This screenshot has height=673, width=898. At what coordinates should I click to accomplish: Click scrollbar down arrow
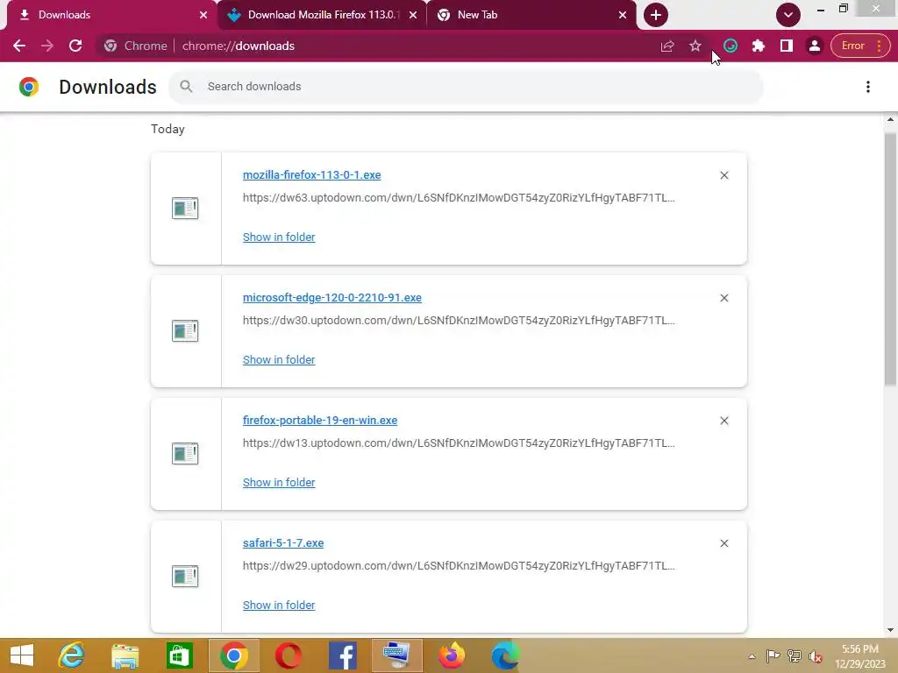point(890,630)
